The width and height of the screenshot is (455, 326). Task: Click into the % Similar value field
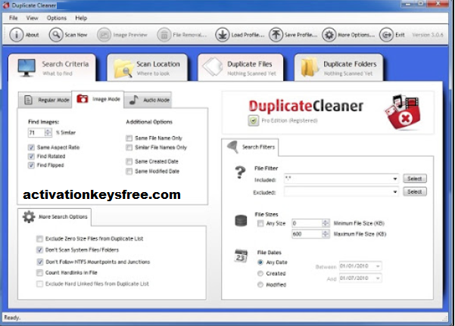(36, 132)
